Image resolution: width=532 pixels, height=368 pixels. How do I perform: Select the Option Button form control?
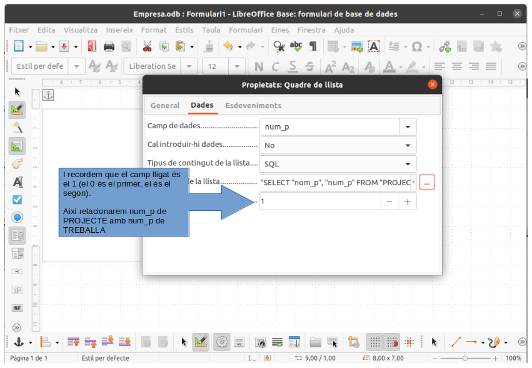18,217
